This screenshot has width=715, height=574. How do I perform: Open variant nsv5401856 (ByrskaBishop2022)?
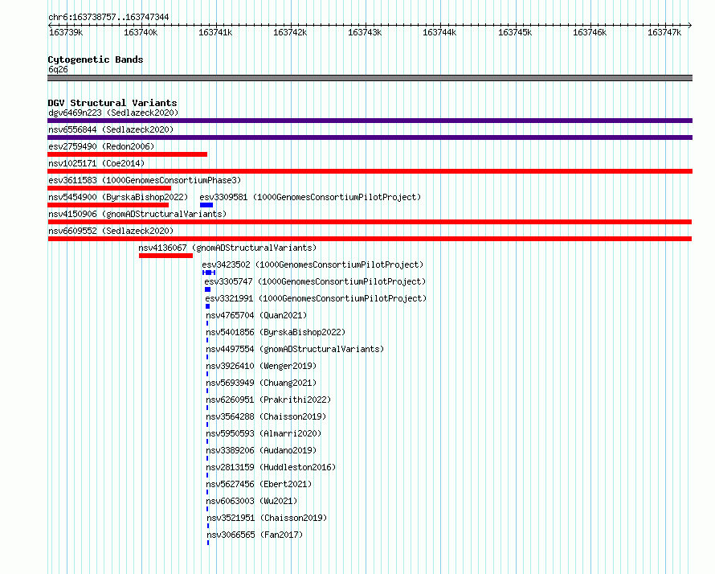pos(276,332)
